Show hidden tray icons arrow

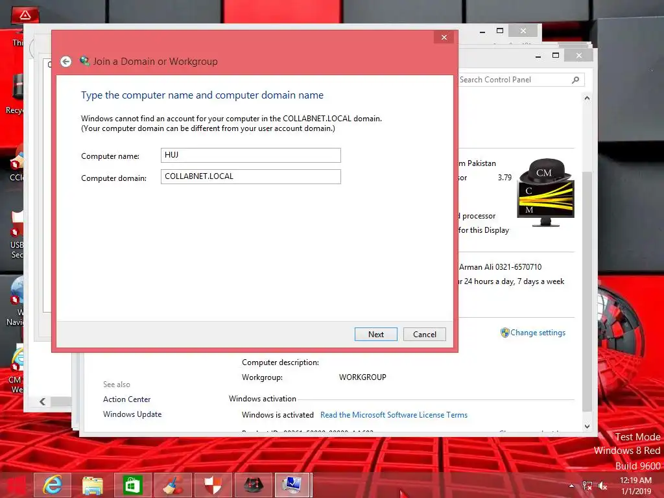click(571, 486)
